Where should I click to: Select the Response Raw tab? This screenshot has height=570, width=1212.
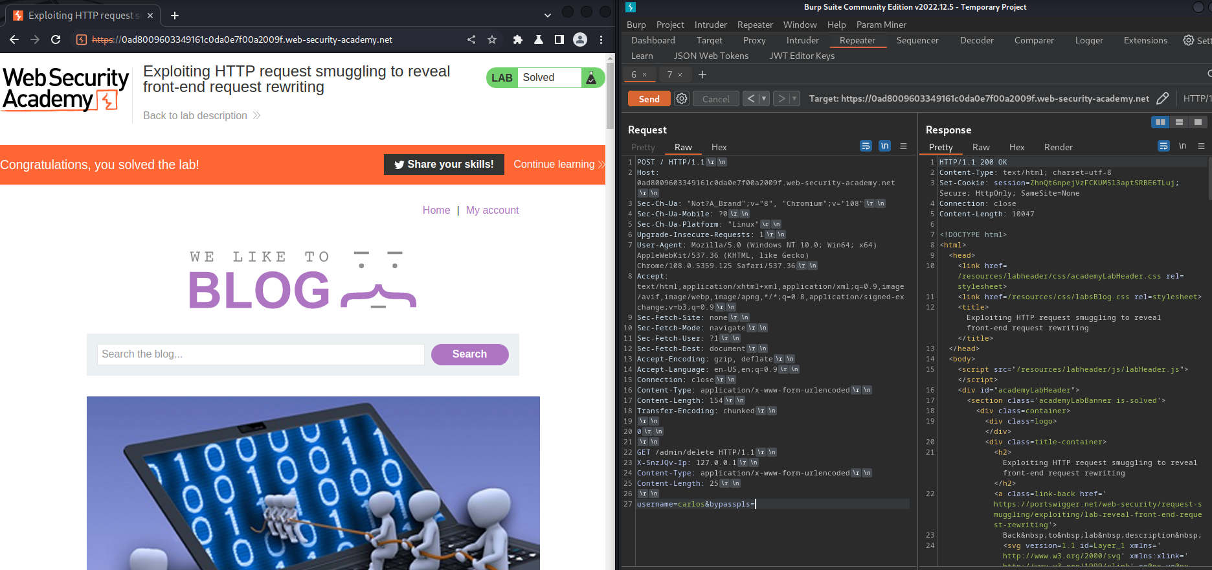click(981, 147)
